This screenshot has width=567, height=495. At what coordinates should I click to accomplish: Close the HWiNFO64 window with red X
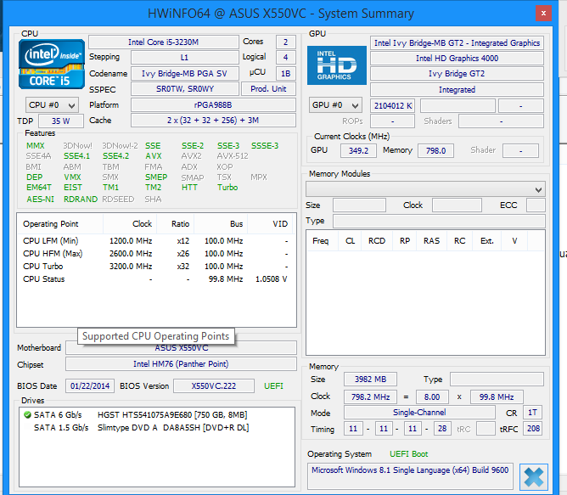tap(543, 14)
